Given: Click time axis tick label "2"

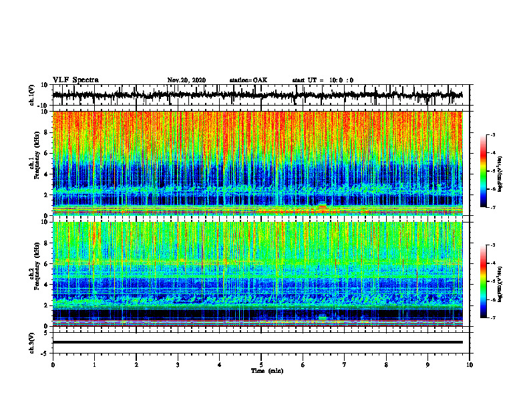Looking at the screenshot, I should 136,365.
